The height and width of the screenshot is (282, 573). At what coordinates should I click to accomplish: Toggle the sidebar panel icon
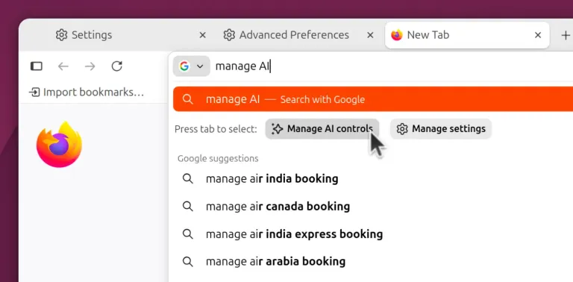click(36, 66)
